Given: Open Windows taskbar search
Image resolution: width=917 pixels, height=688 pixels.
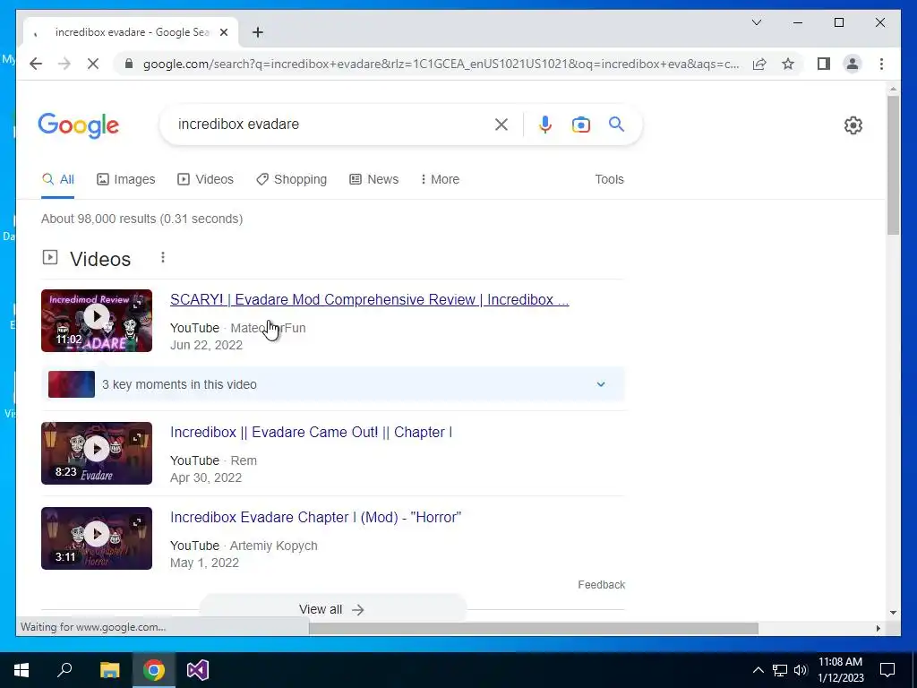Looking at the screenshot, I should coord(64,670).
